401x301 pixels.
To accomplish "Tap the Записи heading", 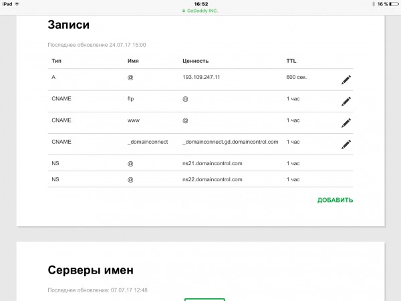I will pos(69,25).
